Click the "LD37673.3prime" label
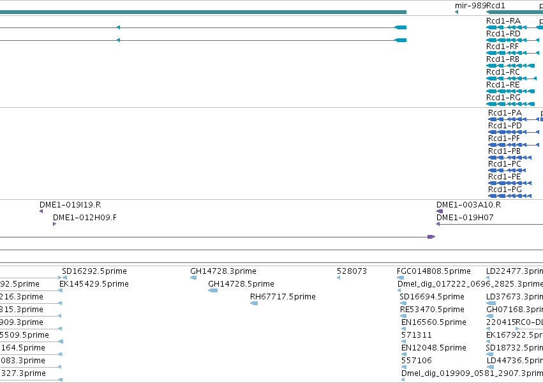 tap(514, 297)
